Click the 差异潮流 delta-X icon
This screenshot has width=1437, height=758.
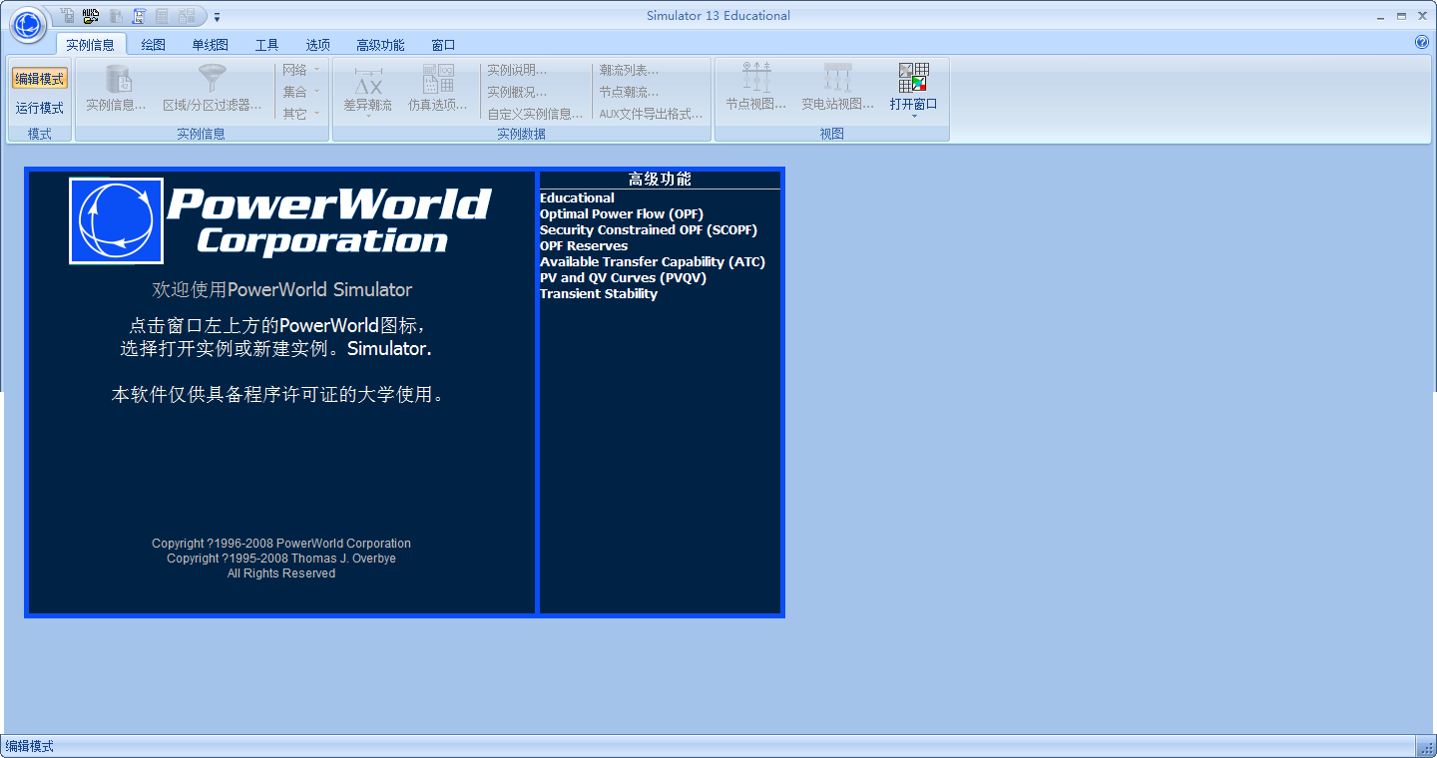pyautogui.click(x=368, y=80)
